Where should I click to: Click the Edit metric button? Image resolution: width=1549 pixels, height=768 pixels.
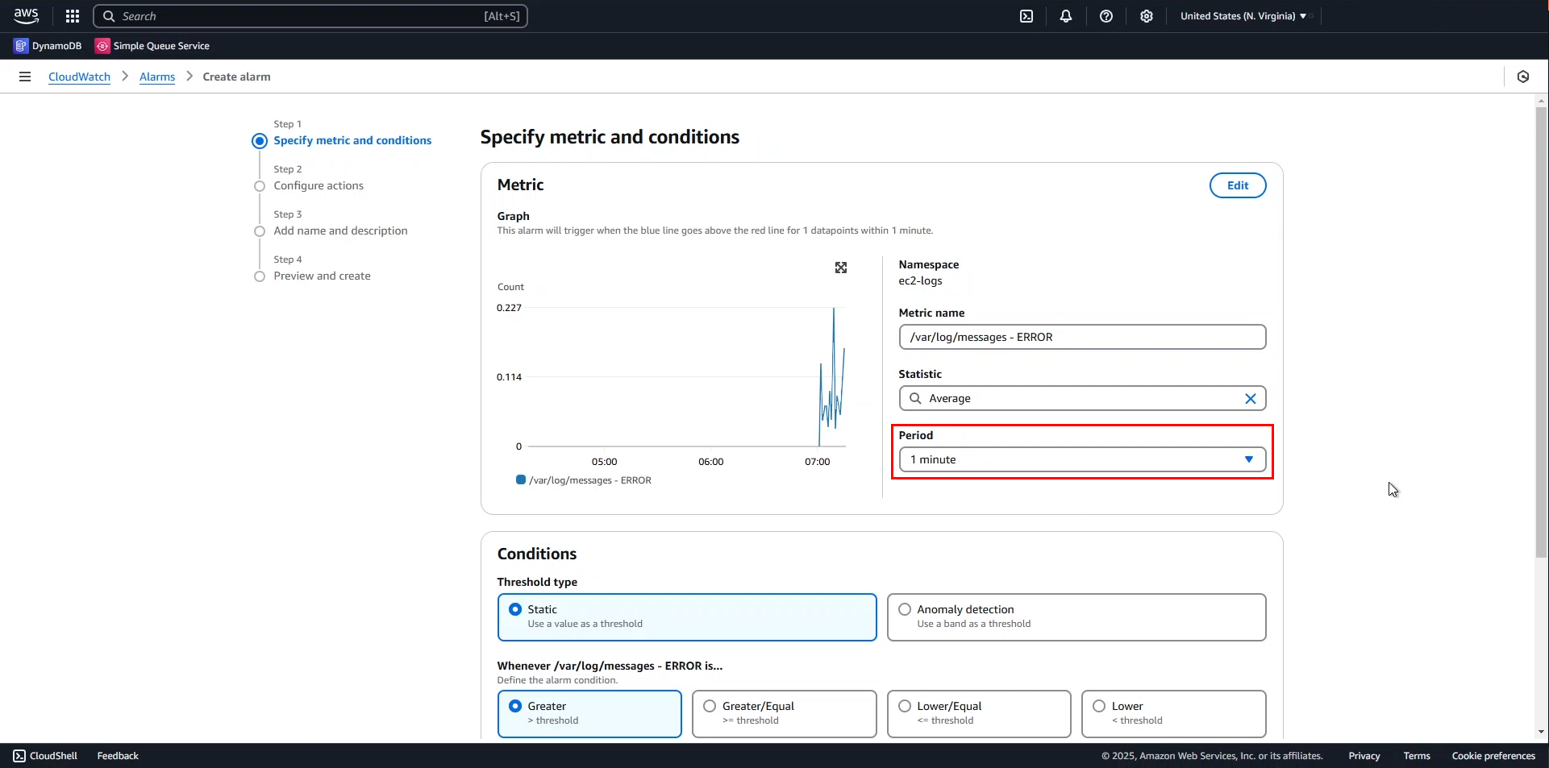[1238, 185]
